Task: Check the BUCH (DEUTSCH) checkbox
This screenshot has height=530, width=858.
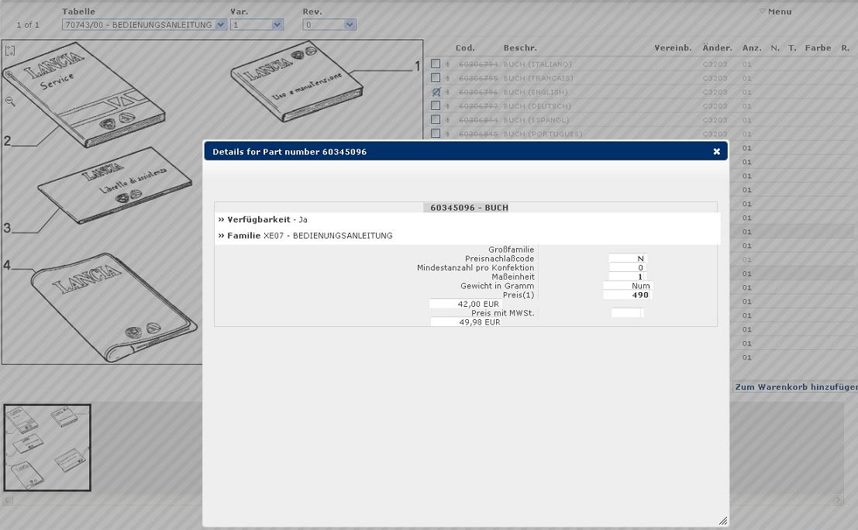Action: point(436,106)
